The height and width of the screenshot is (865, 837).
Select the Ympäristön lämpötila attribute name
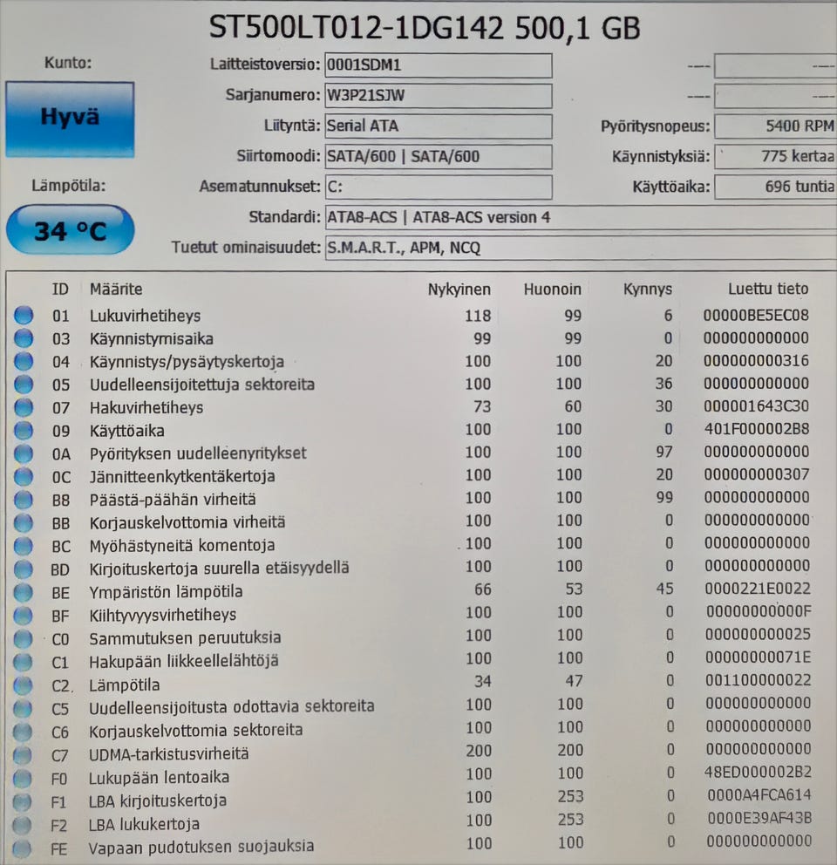(x=166, y=592)
